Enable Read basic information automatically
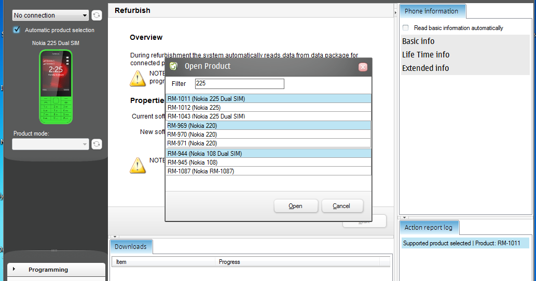Viewport: 536px width, 281px height. click(x=405, y=27)
